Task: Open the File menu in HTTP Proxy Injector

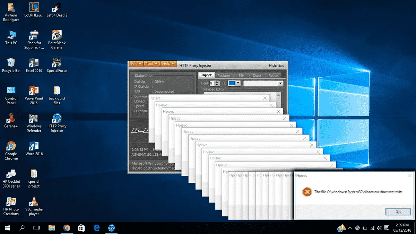Action: 136,64
